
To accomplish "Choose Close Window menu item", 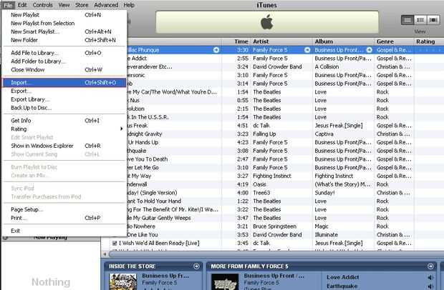I will point(64,70).
